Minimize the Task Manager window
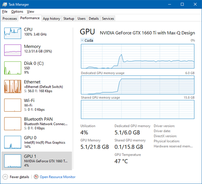Viewport: 202px width, 184px height. 170,4
